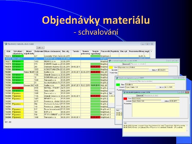The width and height of the screenshot is (192, 144).
Task: Click the Poptávka column header
Action: click(x=115, y=53)
